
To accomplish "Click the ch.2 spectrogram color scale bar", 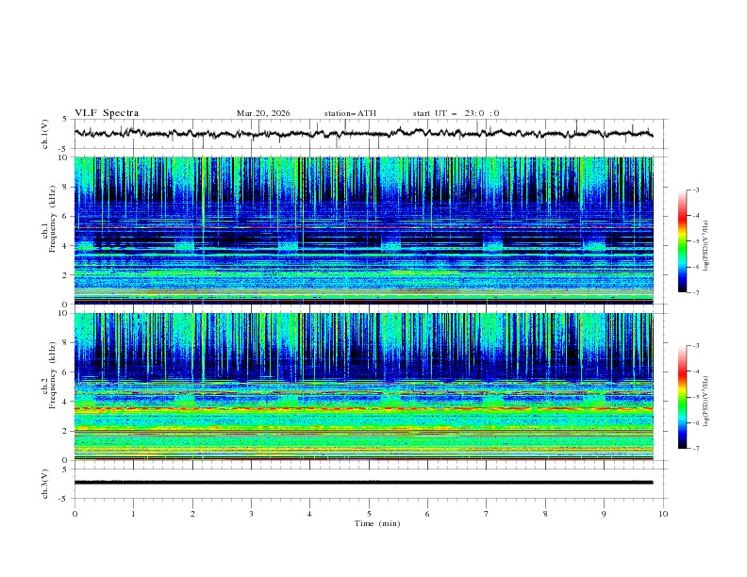I will [x=682, y=397].
